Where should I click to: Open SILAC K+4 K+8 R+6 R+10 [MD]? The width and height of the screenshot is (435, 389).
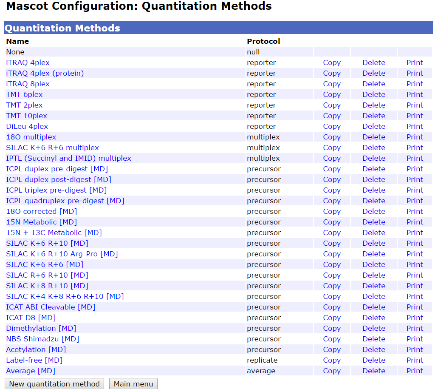[65, 296]
